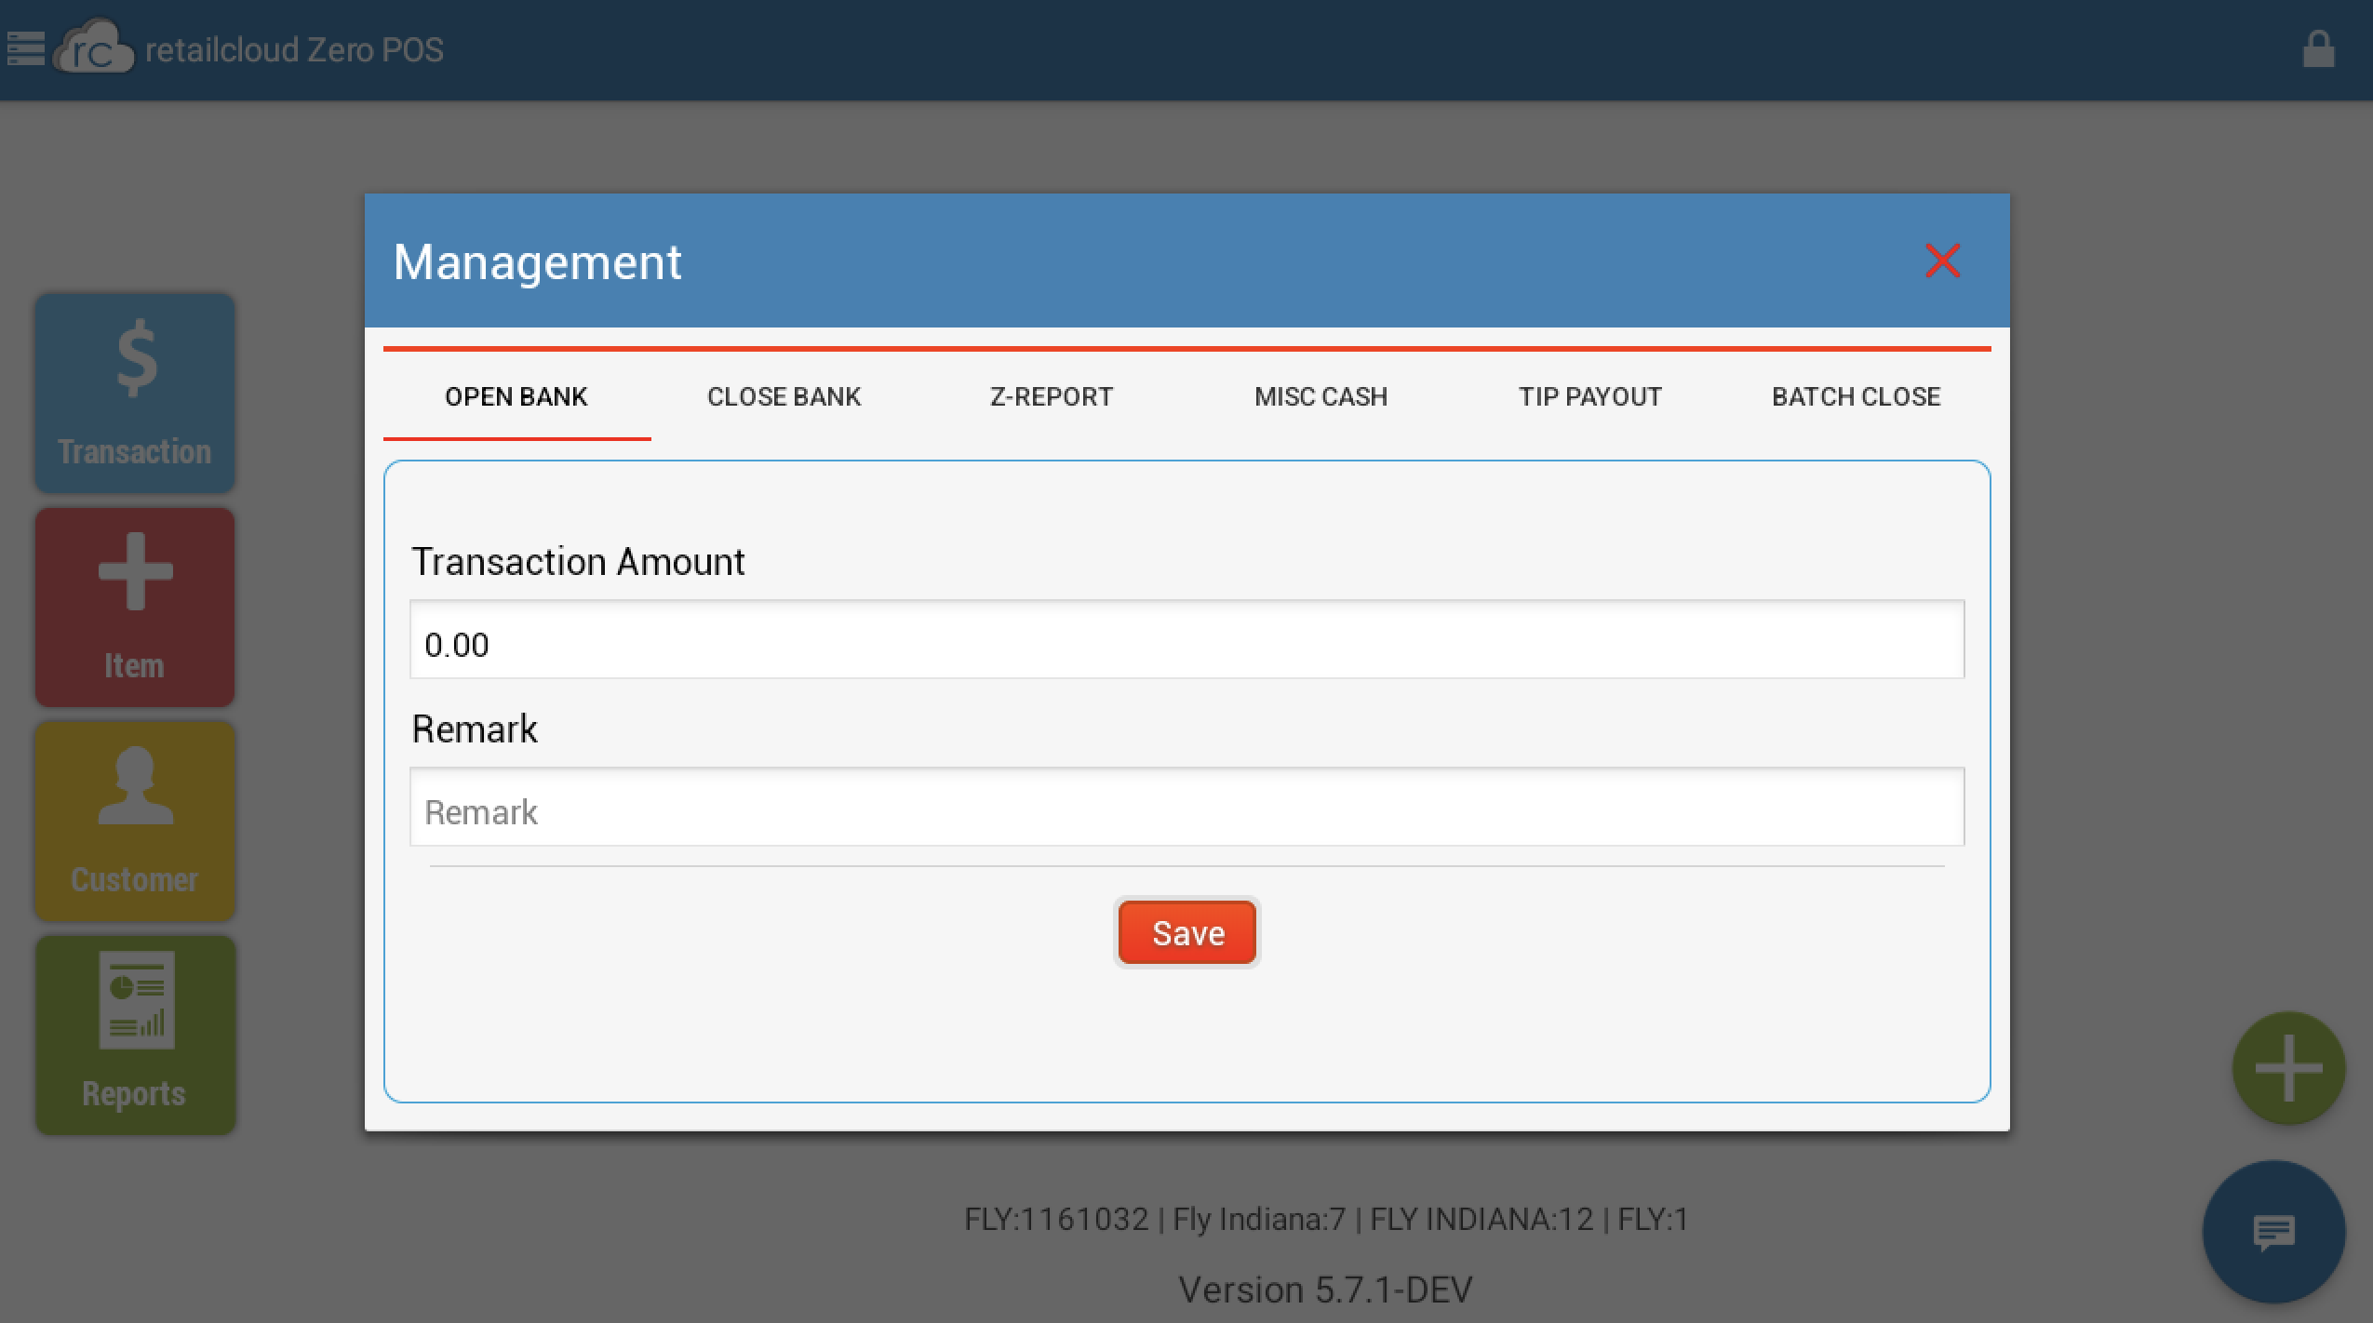
Task: Click the Management dialog title
Action: (x=537, y=262)
